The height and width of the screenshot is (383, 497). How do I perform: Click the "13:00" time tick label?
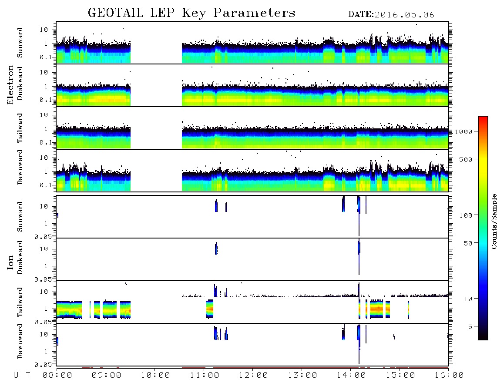pyautogui.click(x=302, y=376)
